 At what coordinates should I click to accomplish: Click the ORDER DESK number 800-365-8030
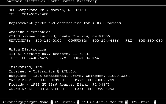[51, 89]
